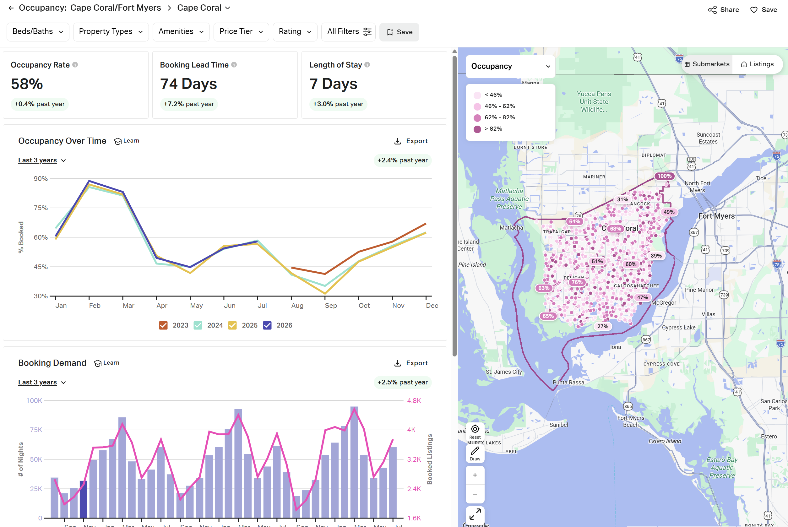Click the back arrow icon
The height and width of the screenshot is (527, 788).
[11, 8]
